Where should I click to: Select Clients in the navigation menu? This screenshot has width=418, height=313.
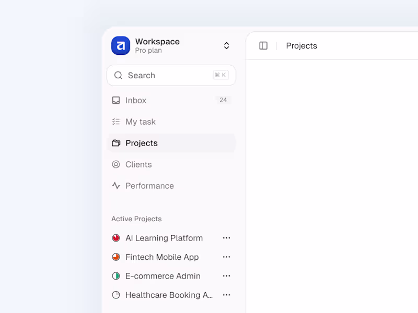(x=138, y=164)
